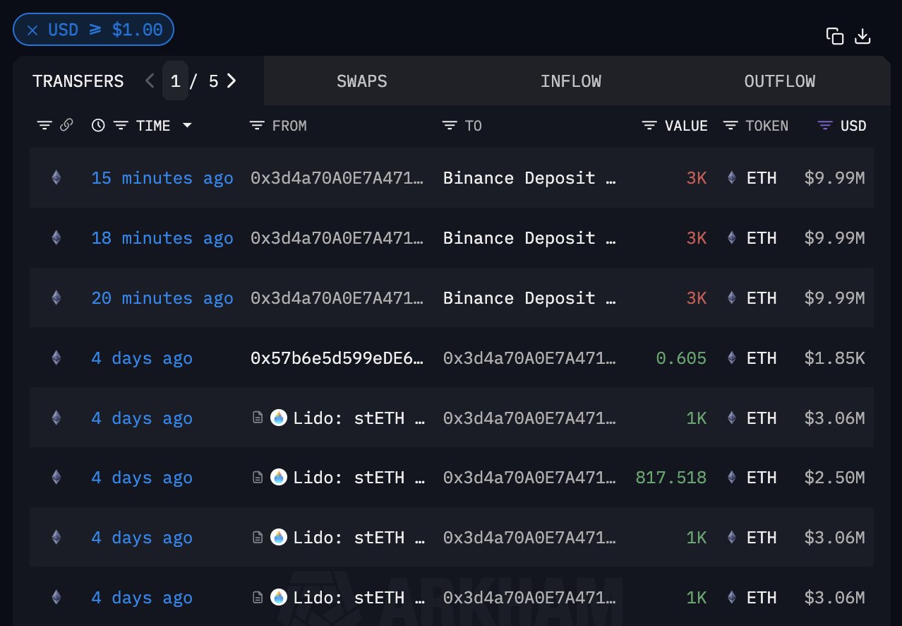Click the clock icon beside the TIME header

(x=98, y=126)
